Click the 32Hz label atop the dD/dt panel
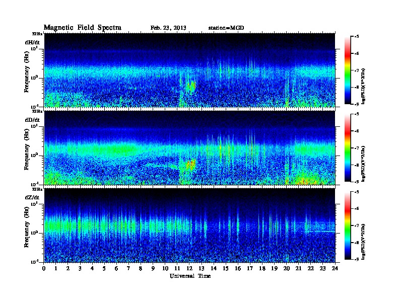The image size is (399, 308). coord(37,111)
